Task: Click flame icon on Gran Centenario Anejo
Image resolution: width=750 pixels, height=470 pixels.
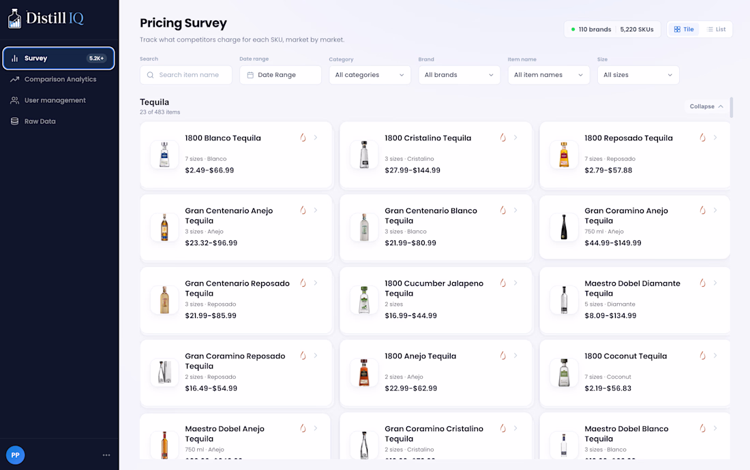Action: (x=303, y=210)
